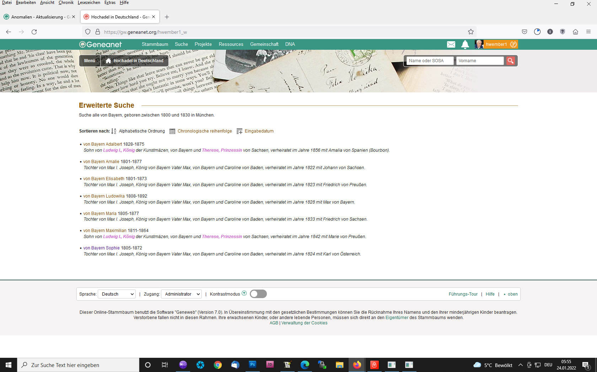
Task: Click the alphabetical sort A-Z icon
Action: click(114, 131)
